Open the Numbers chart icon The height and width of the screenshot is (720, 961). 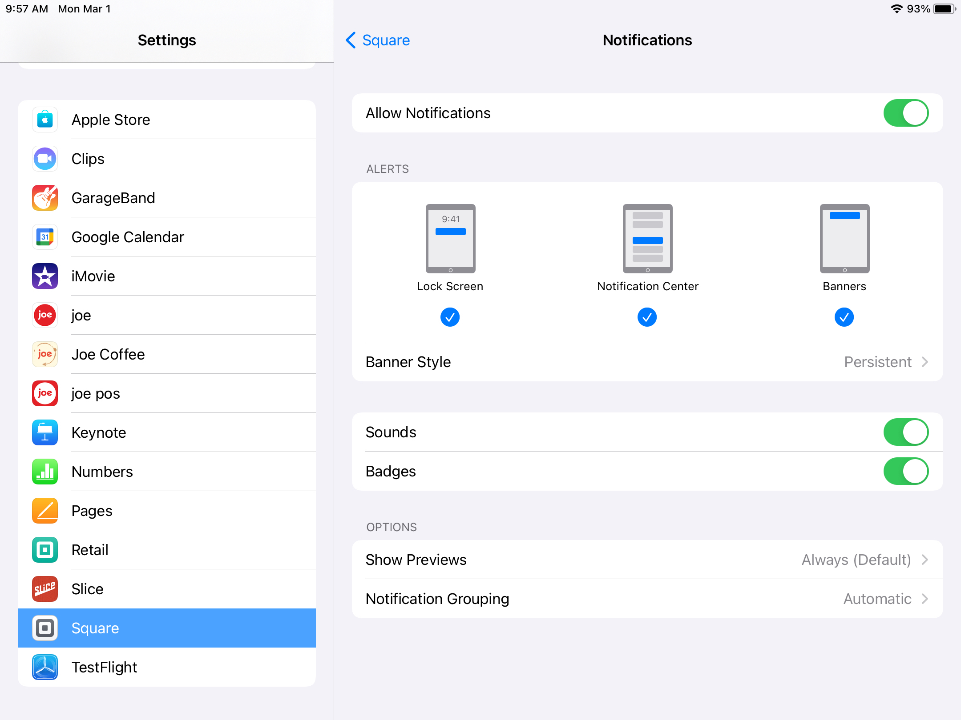coord(45,472)
